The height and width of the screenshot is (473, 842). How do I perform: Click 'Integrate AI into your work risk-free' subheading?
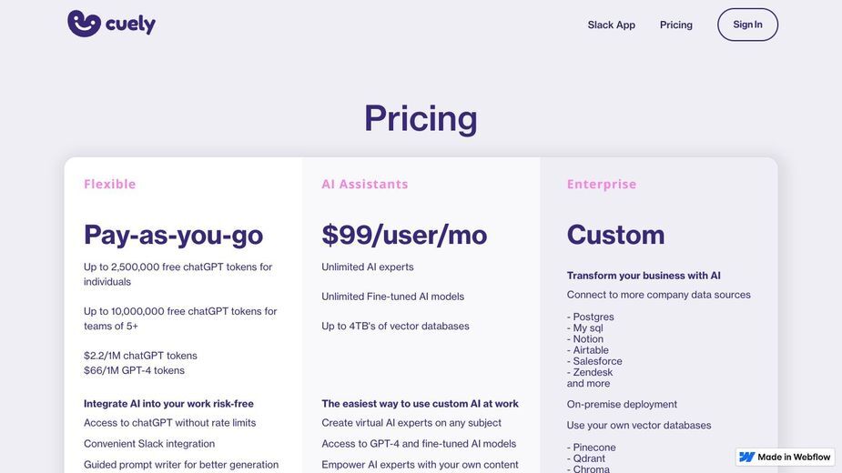(x=168, y=404)
